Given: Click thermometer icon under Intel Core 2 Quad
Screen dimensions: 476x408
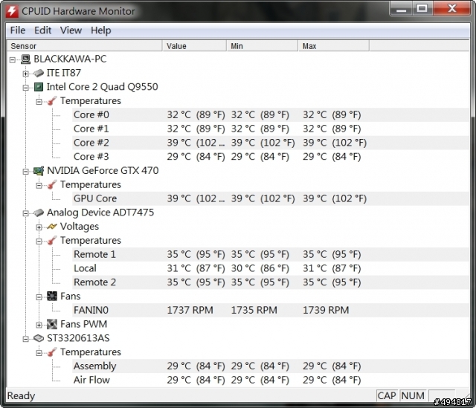Looking at the screenshot, I should (52, 101).
